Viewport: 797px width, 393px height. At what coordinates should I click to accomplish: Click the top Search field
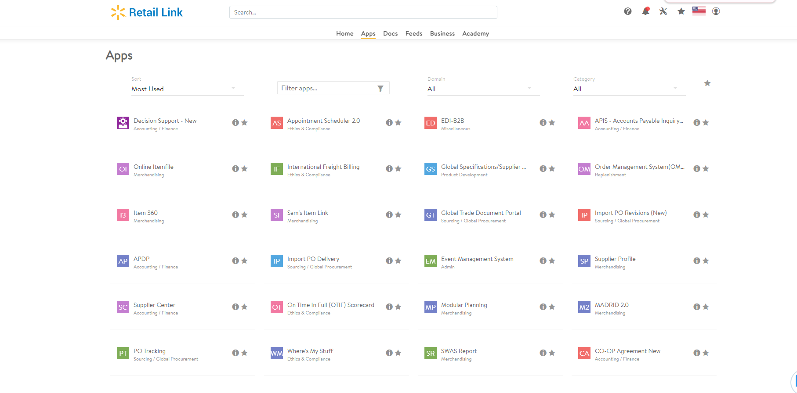click(363, 12)
